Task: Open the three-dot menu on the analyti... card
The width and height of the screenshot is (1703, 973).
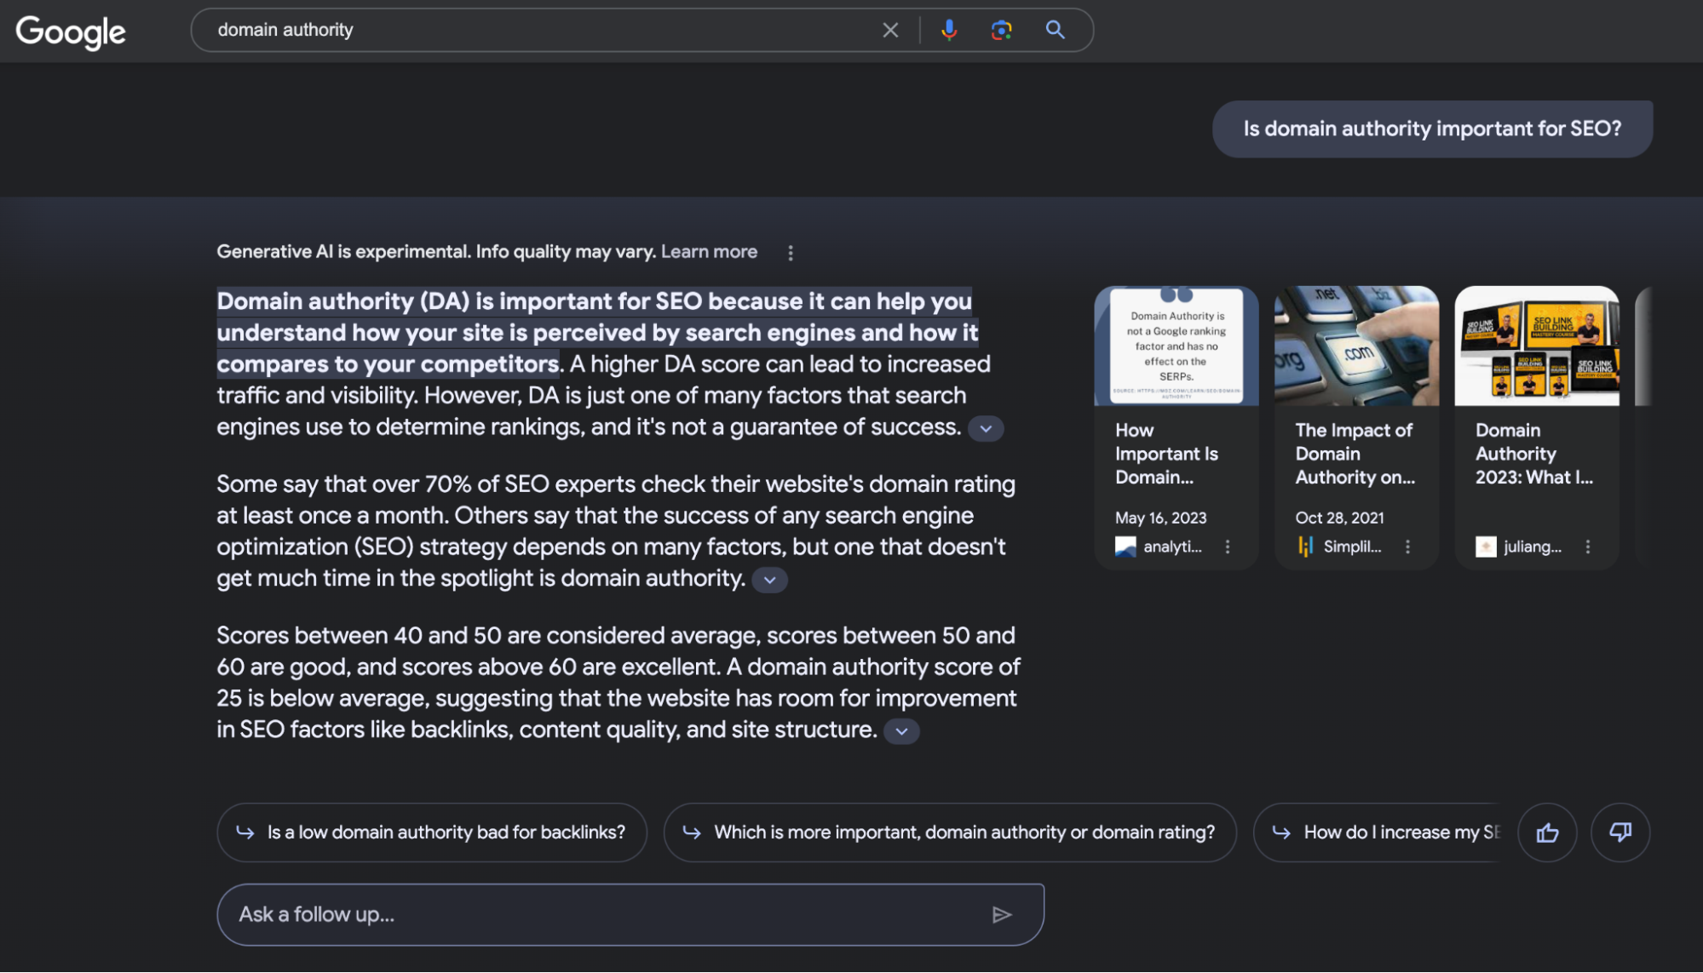Action: [x=1228, y=547]
